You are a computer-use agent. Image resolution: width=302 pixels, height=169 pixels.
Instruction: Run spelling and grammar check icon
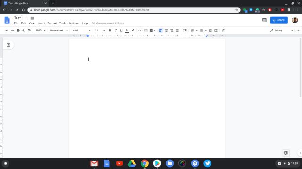coord(24,31)
